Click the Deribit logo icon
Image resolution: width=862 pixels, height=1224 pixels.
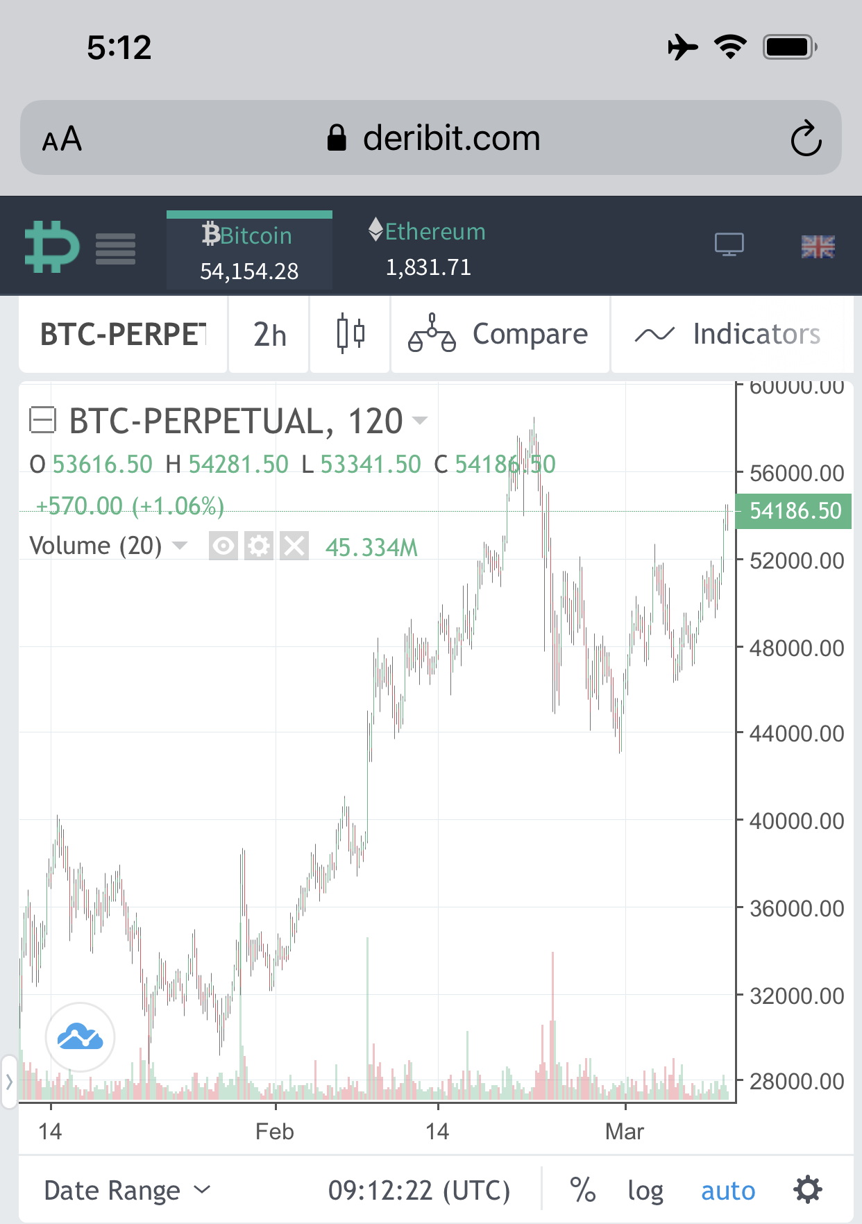click(52, 246)
